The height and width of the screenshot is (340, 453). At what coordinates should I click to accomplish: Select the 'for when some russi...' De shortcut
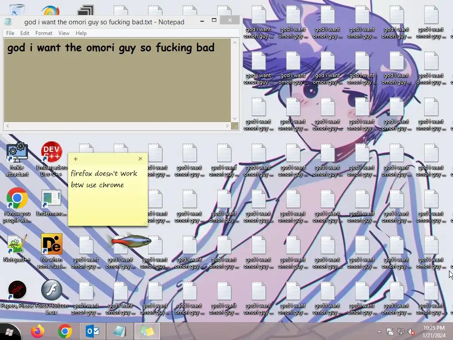coord(51,251)
